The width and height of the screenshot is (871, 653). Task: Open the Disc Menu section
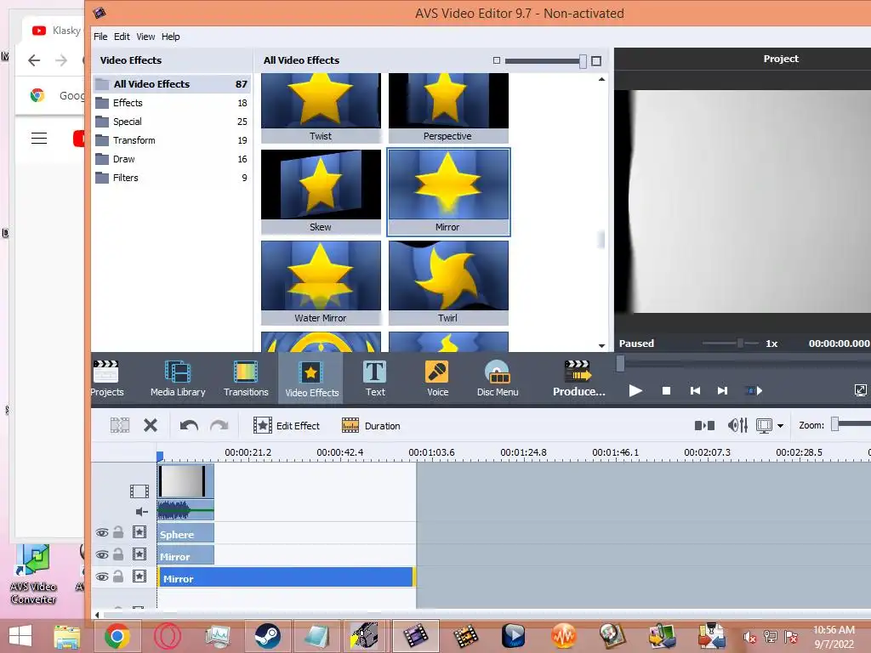[x=497, y=378]
